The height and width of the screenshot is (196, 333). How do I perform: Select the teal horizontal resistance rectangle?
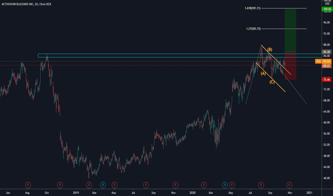point(180,56)
